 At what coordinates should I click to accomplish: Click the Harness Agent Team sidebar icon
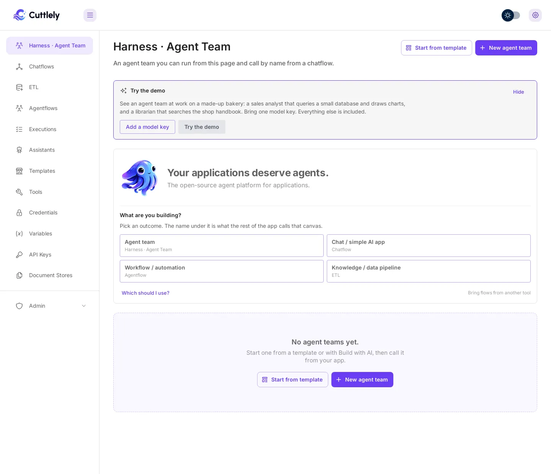[19, 45]
